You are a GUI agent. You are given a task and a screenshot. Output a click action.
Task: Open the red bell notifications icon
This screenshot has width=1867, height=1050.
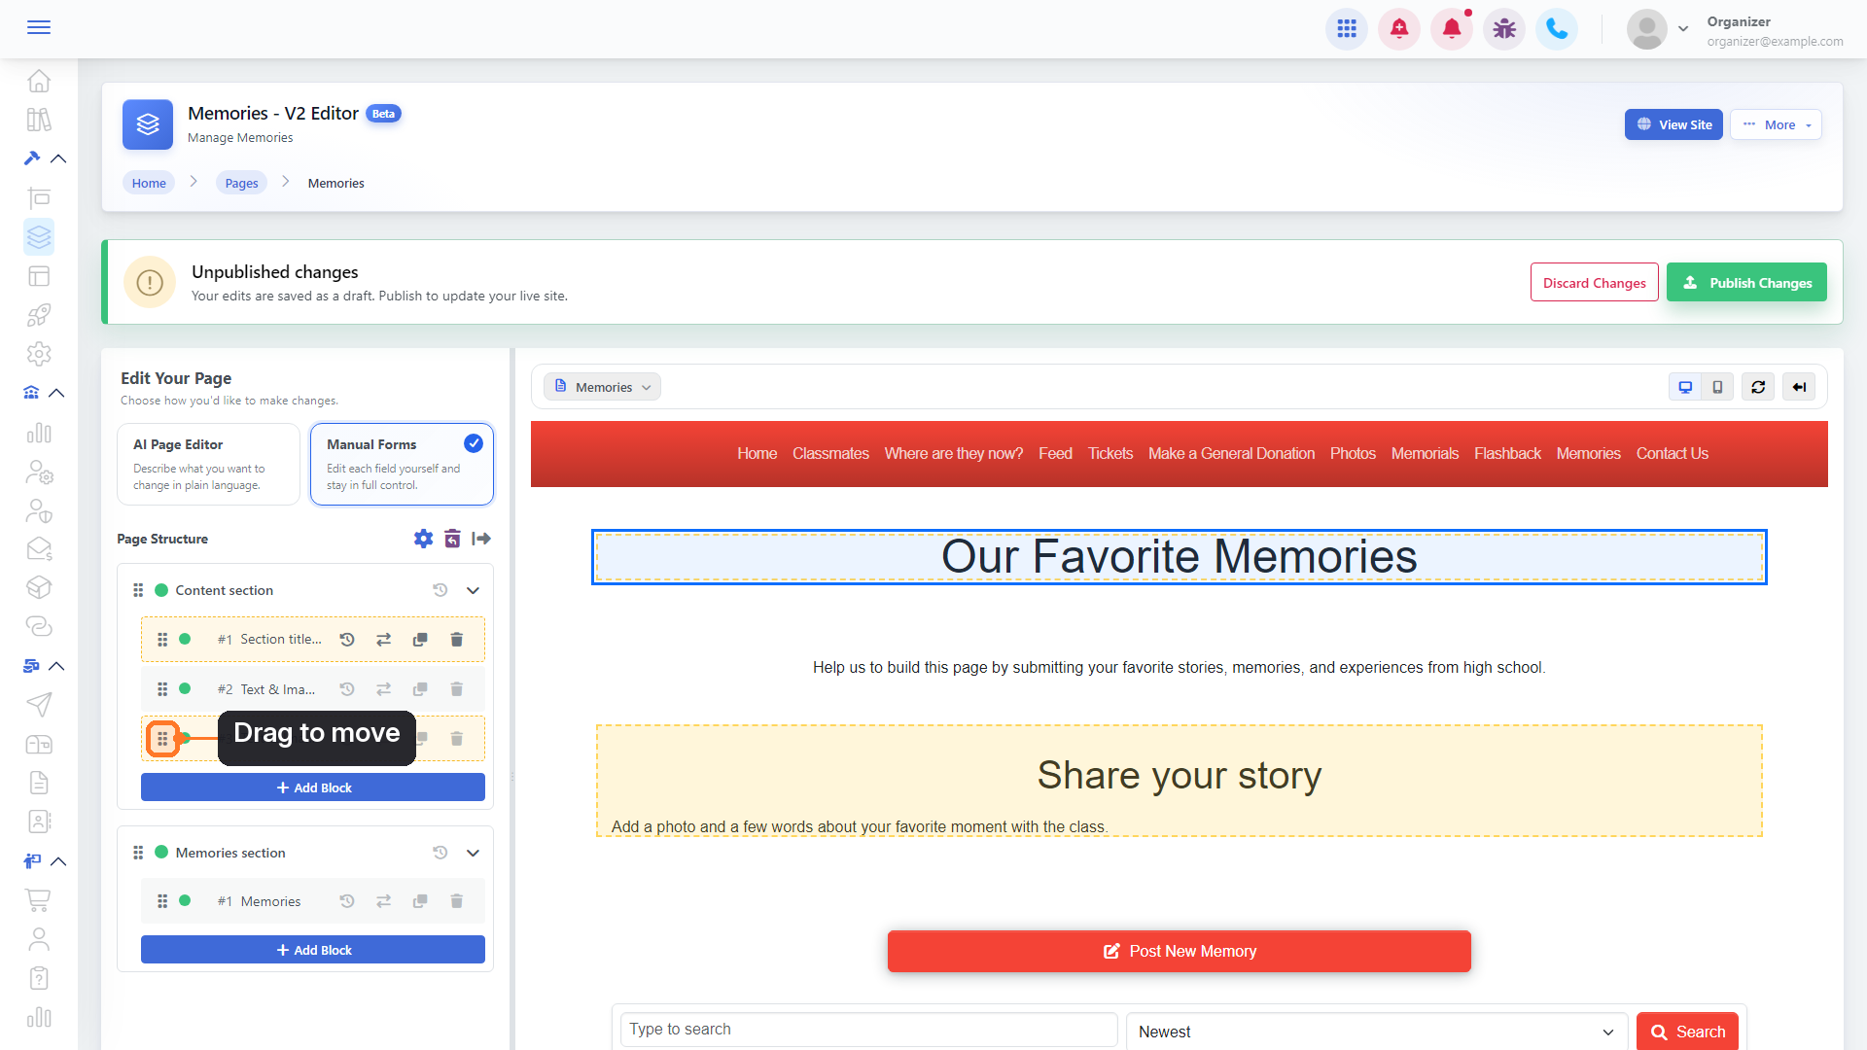tap(1452, 29)
